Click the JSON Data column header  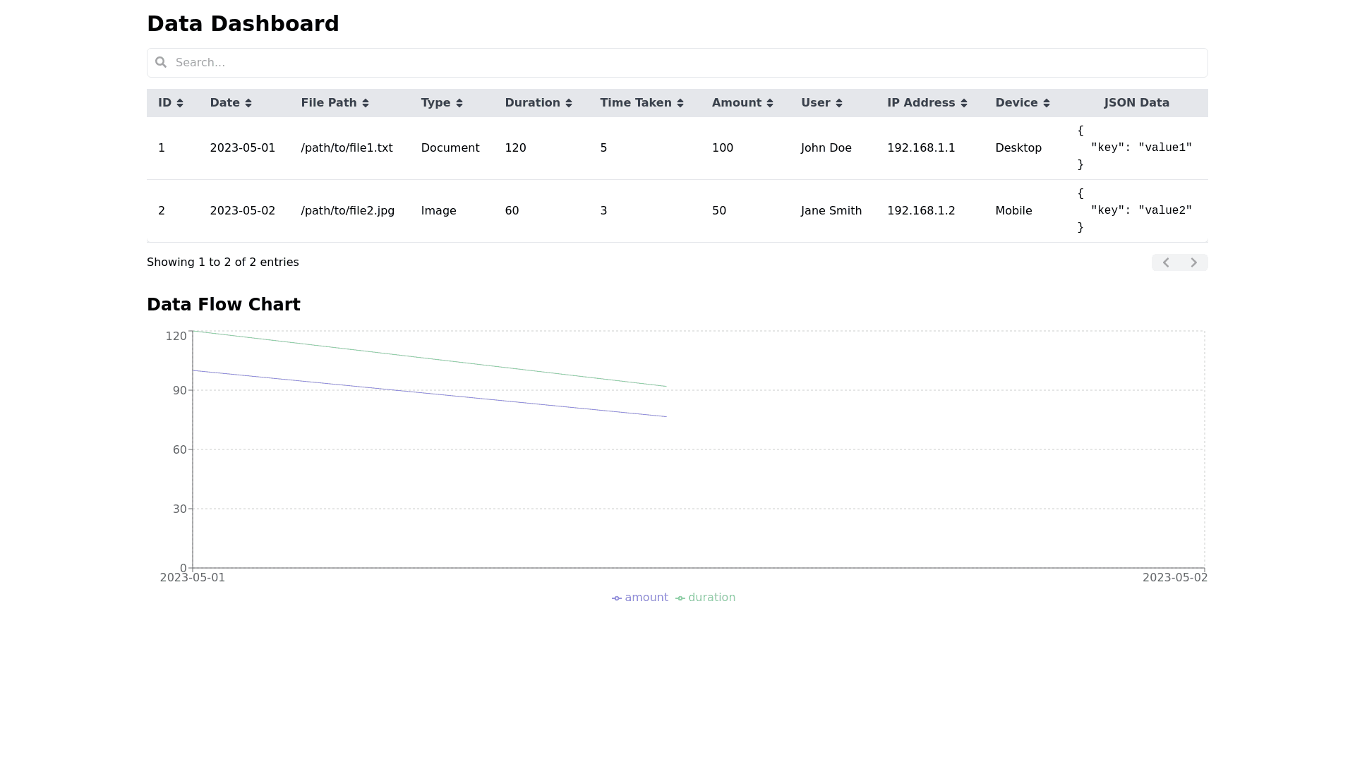(x=1136, y=102)
